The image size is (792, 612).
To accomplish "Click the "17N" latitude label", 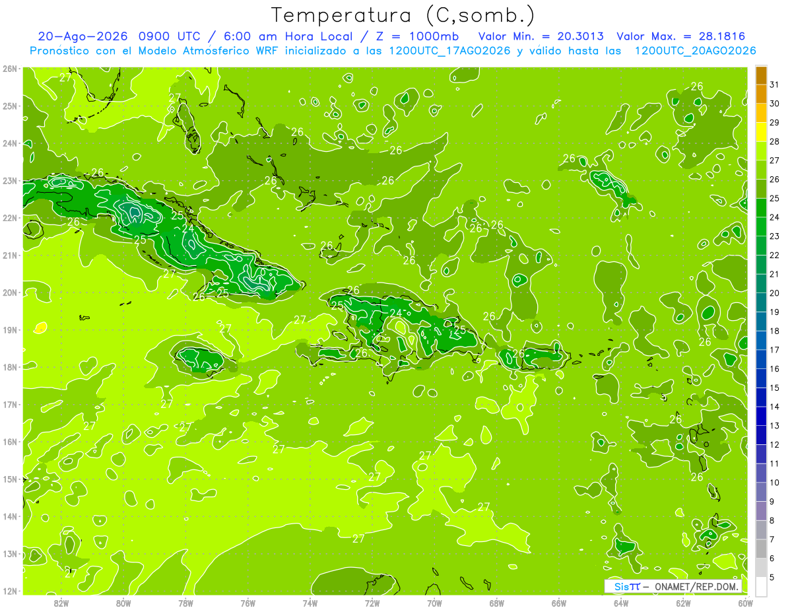I will (10, 404).
